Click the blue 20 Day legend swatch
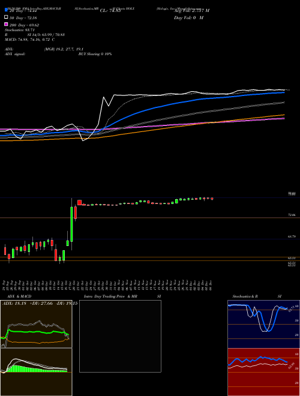The width and height of the screenshot is (300, 396). point(6,10)
